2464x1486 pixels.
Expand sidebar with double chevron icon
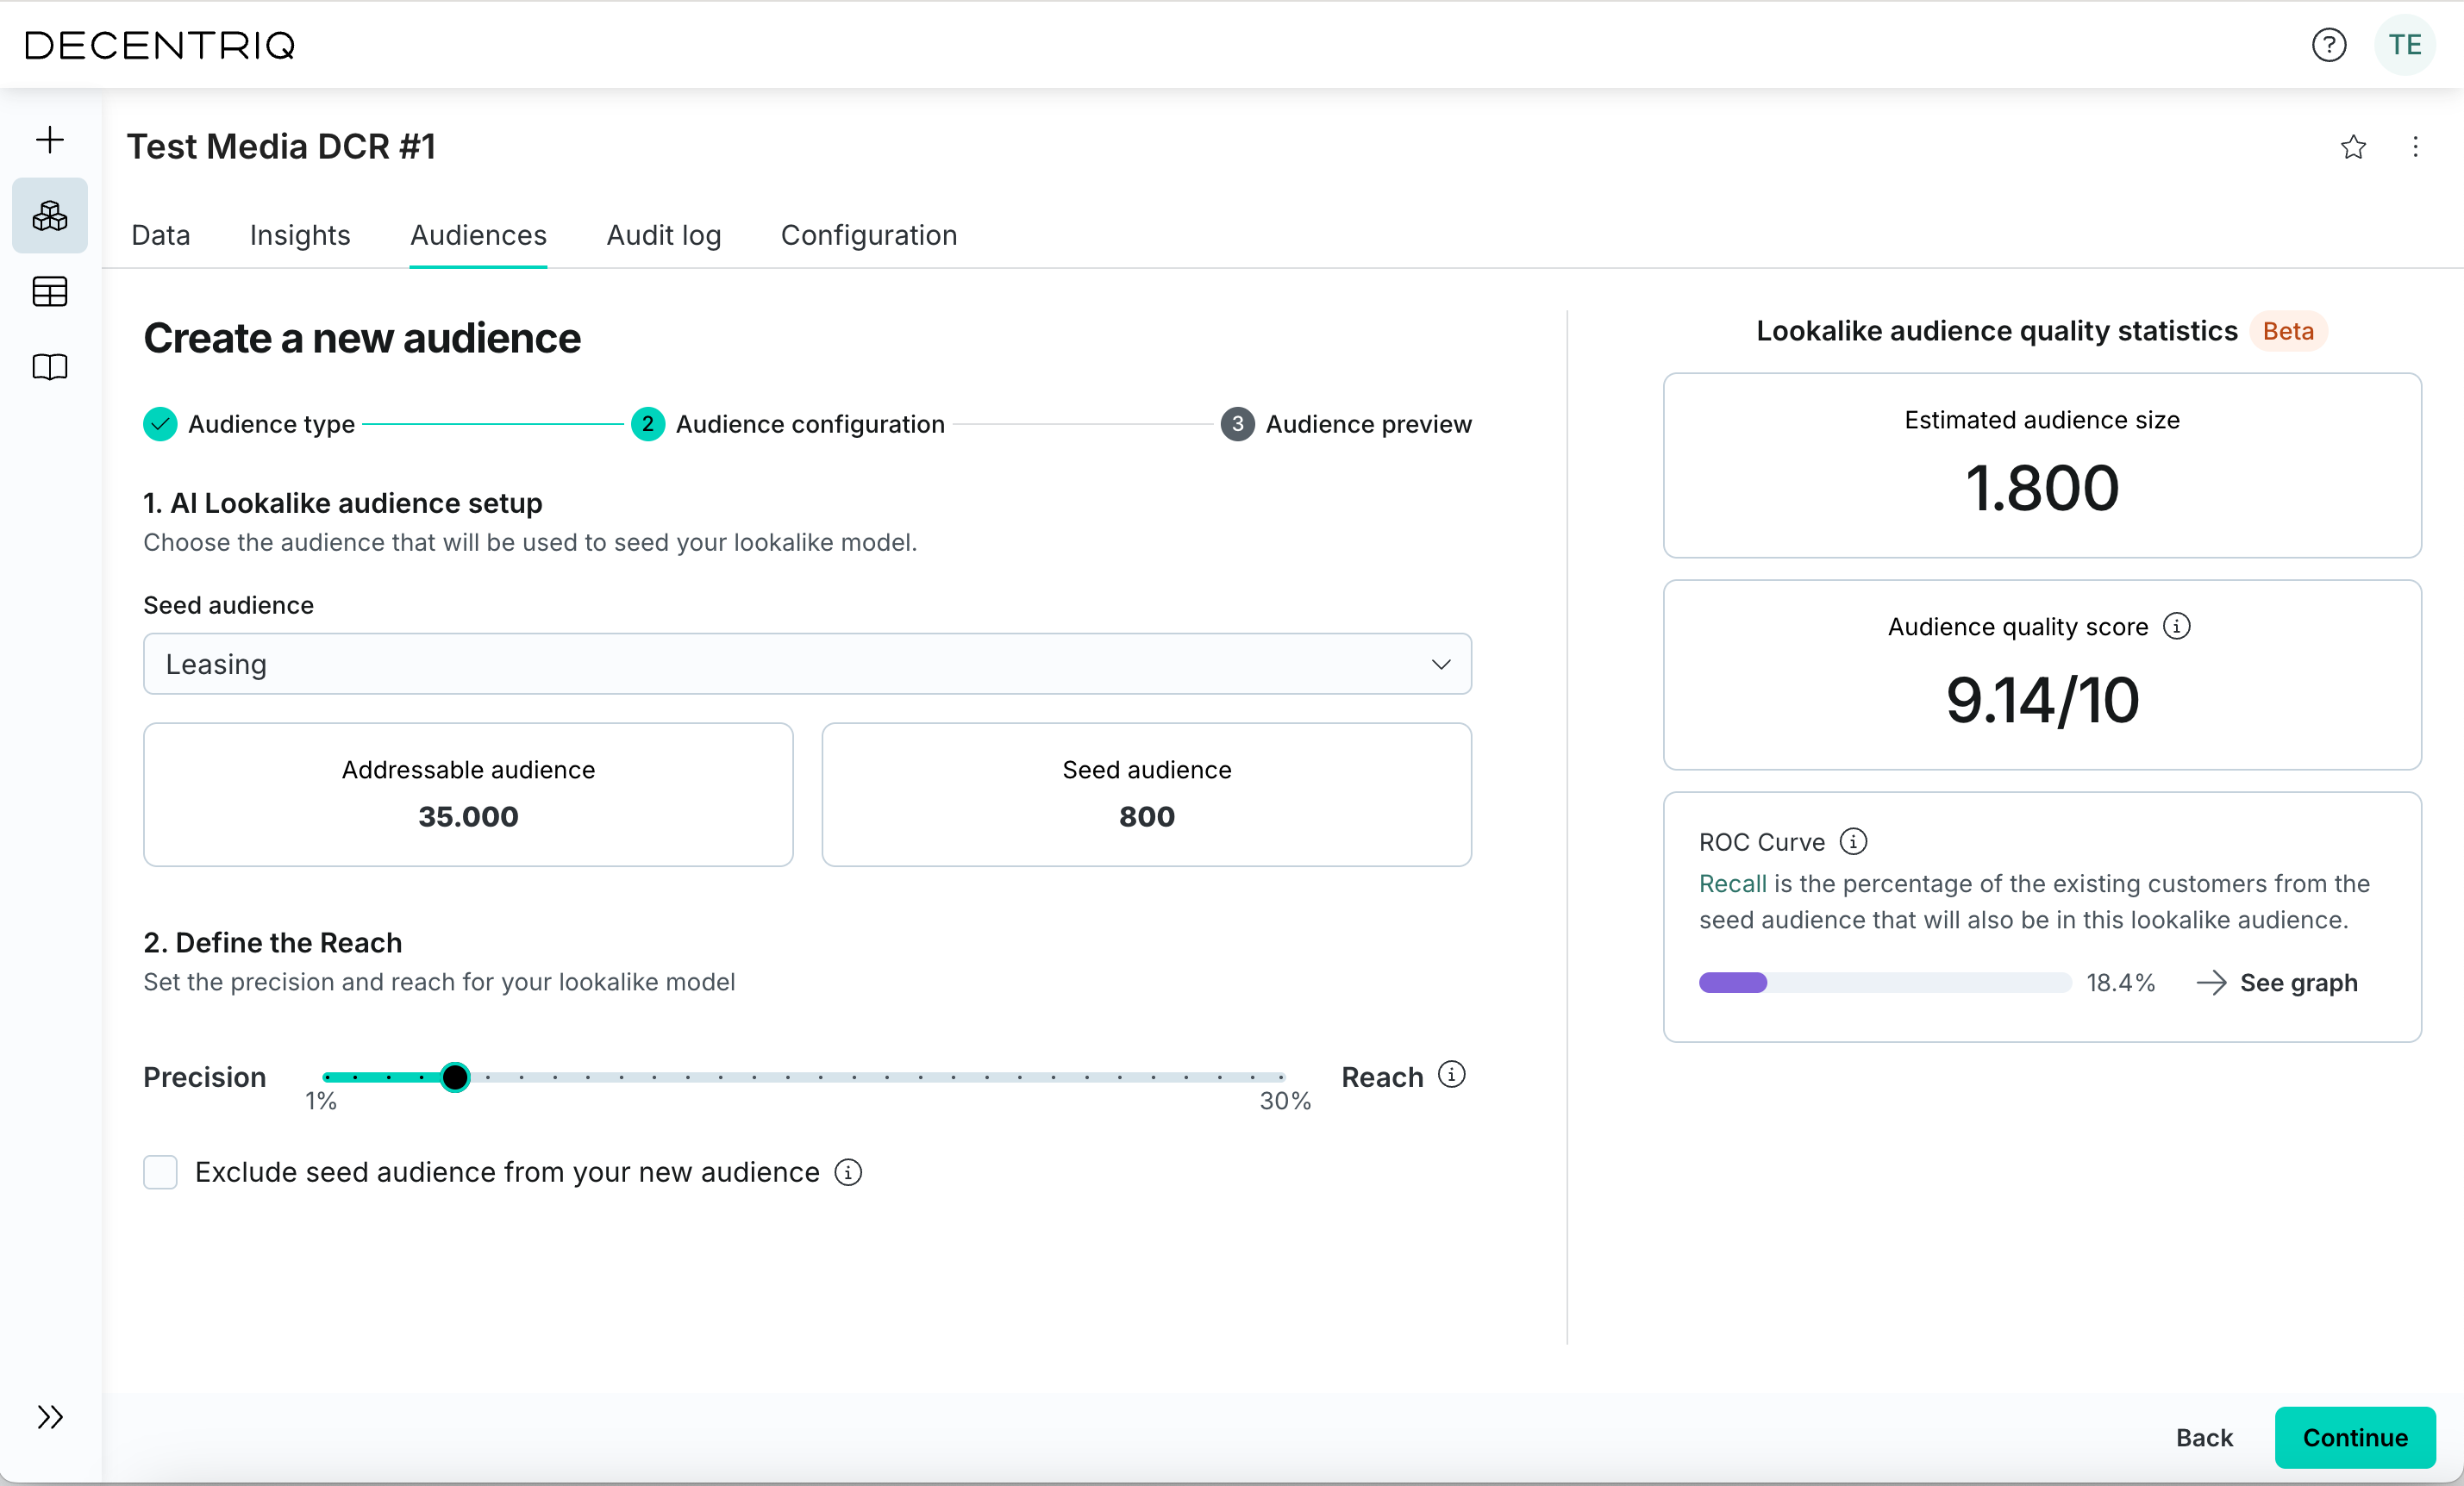click(50, 1417)
